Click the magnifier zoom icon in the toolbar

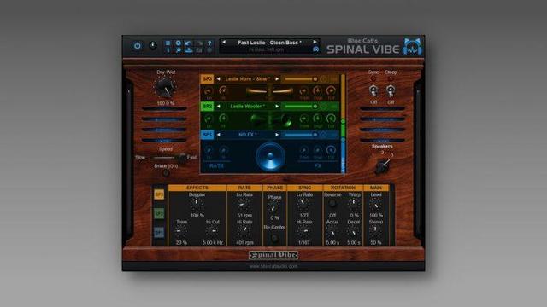tap(179, 50)
